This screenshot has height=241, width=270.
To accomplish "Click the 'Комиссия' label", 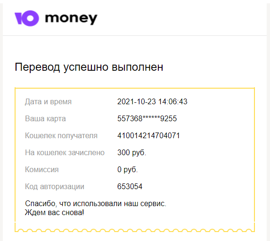I will [42, 170].
